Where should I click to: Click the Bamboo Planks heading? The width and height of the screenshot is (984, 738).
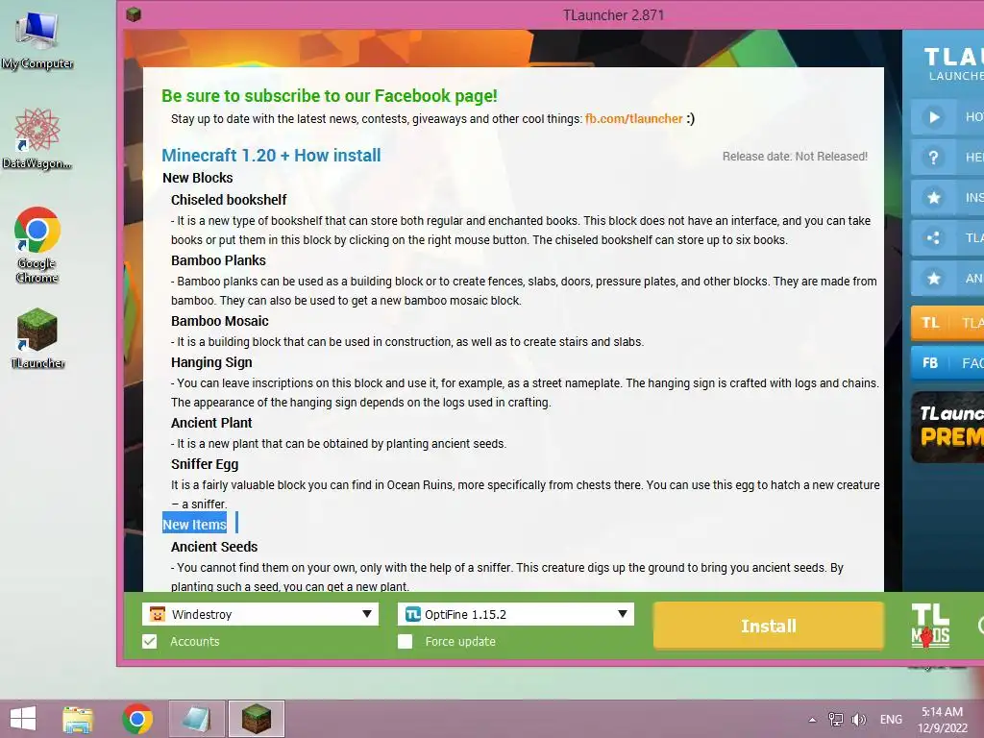coord(218,260)
